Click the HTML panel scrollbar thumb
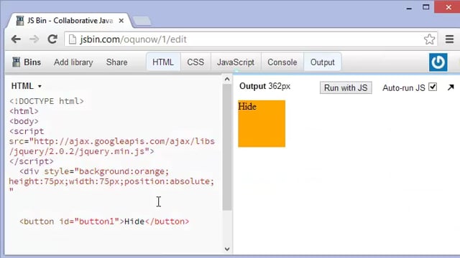The image size is (460, 258). tap(227, 147)
